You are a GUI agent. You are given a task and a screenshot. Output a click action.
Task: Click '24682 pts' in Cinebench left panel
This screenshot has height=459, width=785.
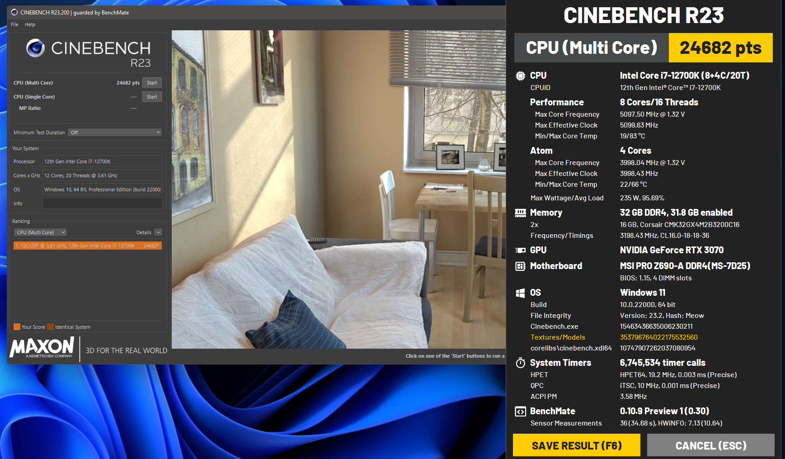pyautogui.click(x=128, y=83)
